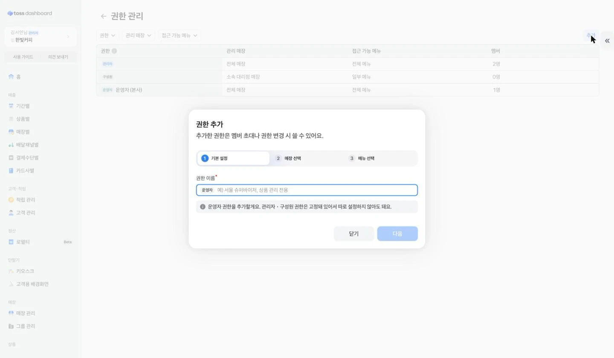Click '일부 메뉴' cell
614x358 pixels.
[x=361, y=77]
